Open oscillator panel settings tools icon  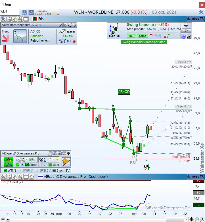(x=3, y=177)
